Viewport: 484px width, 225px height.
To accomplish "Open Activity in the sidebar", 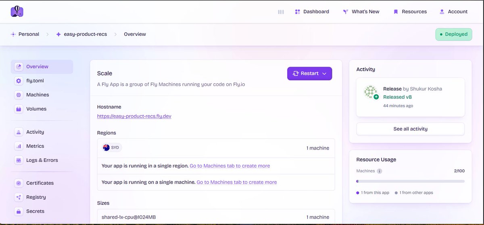I will point(42,132).
